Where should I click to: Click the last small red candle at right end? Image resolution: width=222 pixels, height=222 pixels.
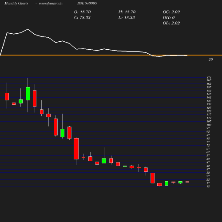click(x=187, y=182)
